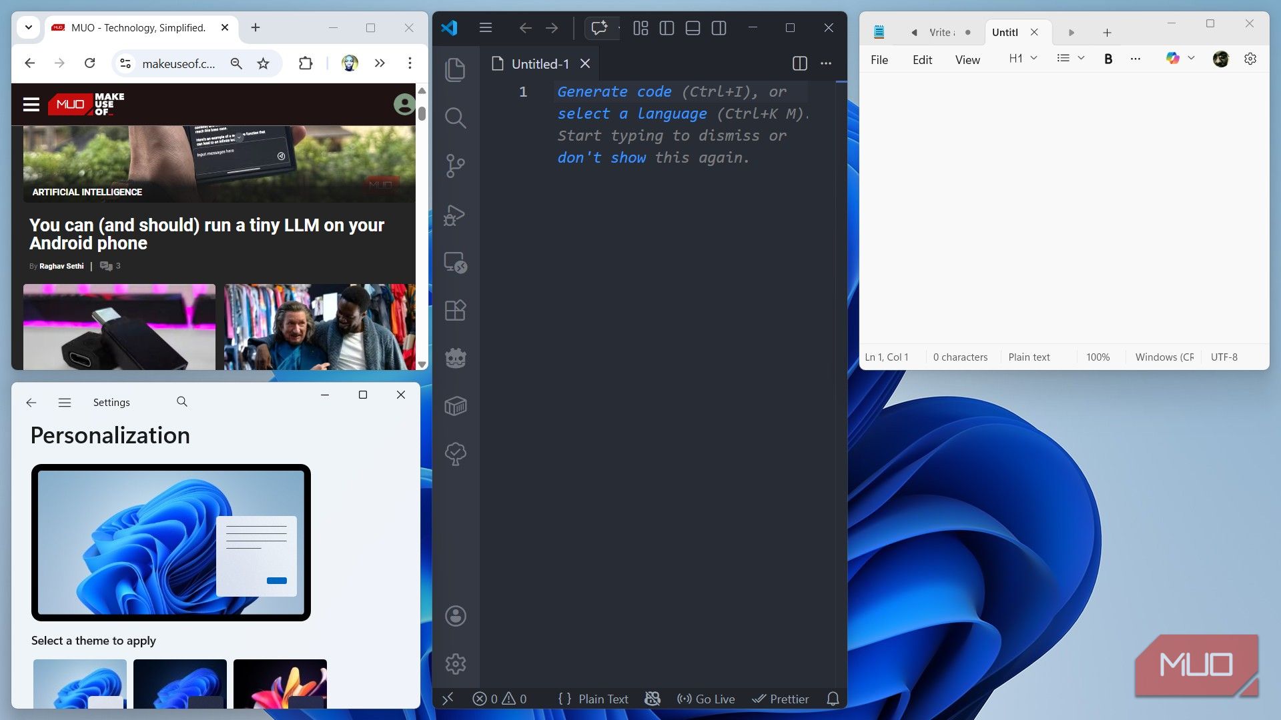Expand Notepad H1 heading dropdown

(x=1023, y=59)
